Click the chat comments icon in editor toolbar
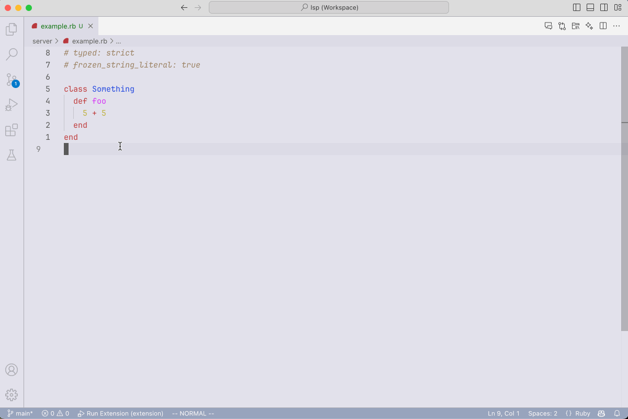 coord(548,26)
